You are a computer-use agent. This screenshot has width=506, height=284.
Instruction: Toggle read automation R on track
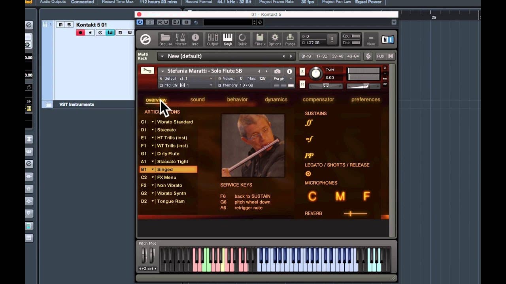tap(120, 33)
